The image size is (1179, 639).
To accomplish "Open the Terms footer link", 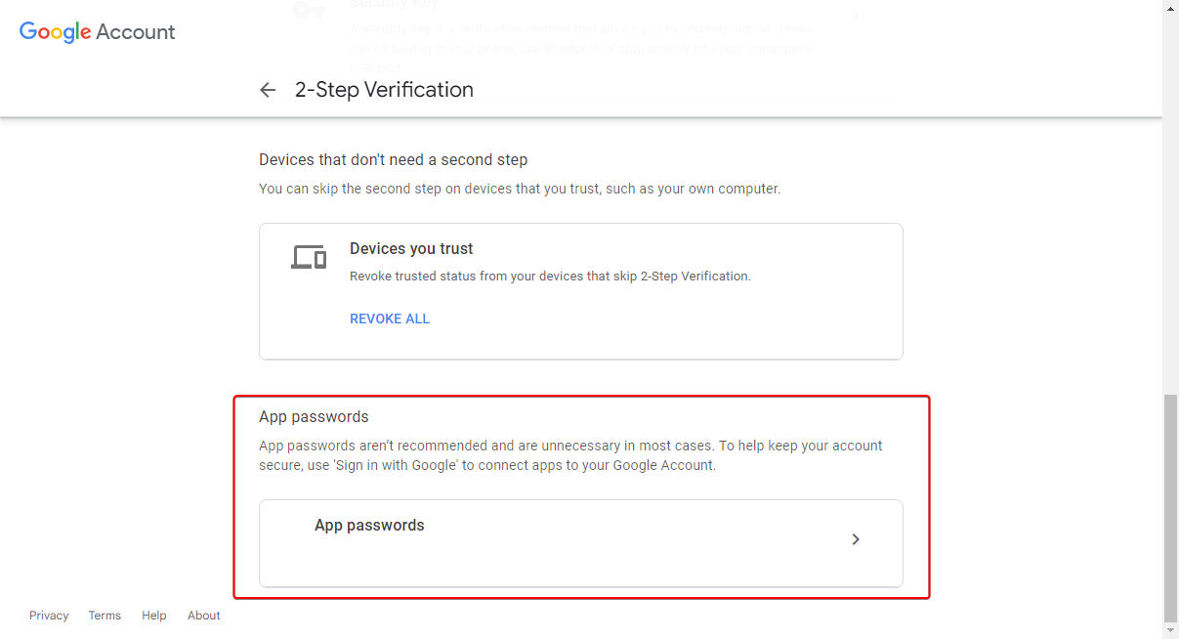I will 105,616.
